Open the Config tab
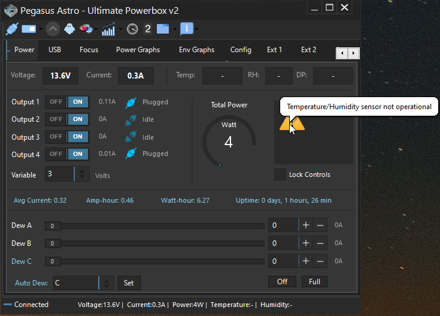Screen dimensions: 440x316 click(241, 50)
